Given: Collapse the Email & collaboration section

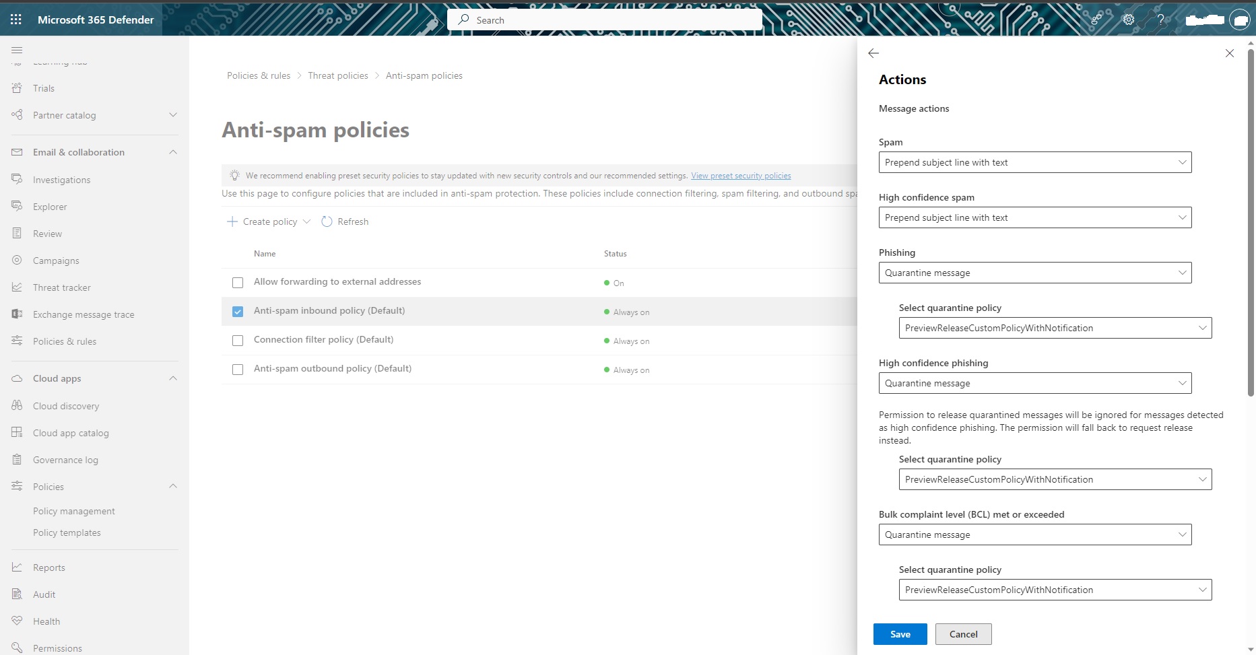Looking at the screenshot, I should point(173,152).
